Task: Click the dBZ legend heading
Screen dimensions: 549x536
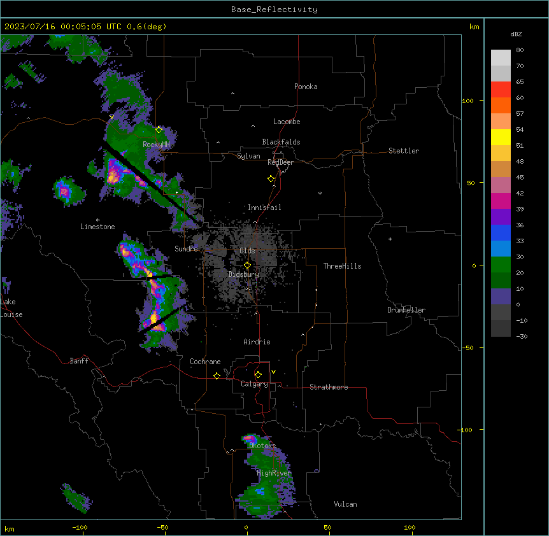Action: (x=516, y=34)
